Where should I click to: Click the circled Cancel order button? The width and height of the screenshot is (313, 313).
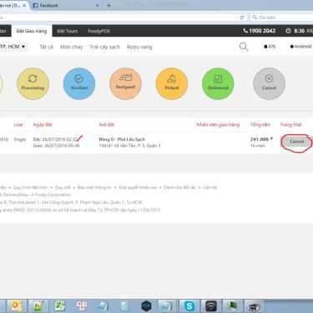[x=297, y=142]
